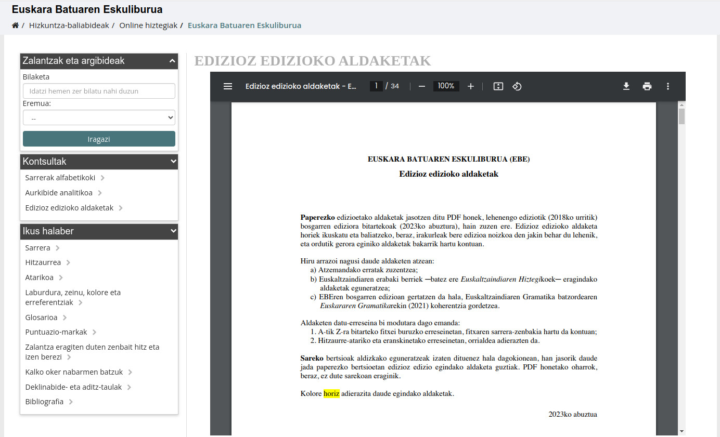This screenshot has height=437, width=720.
Task: Click the PDF vertical scrollbar thumb
Action: (x=682, y=117)
